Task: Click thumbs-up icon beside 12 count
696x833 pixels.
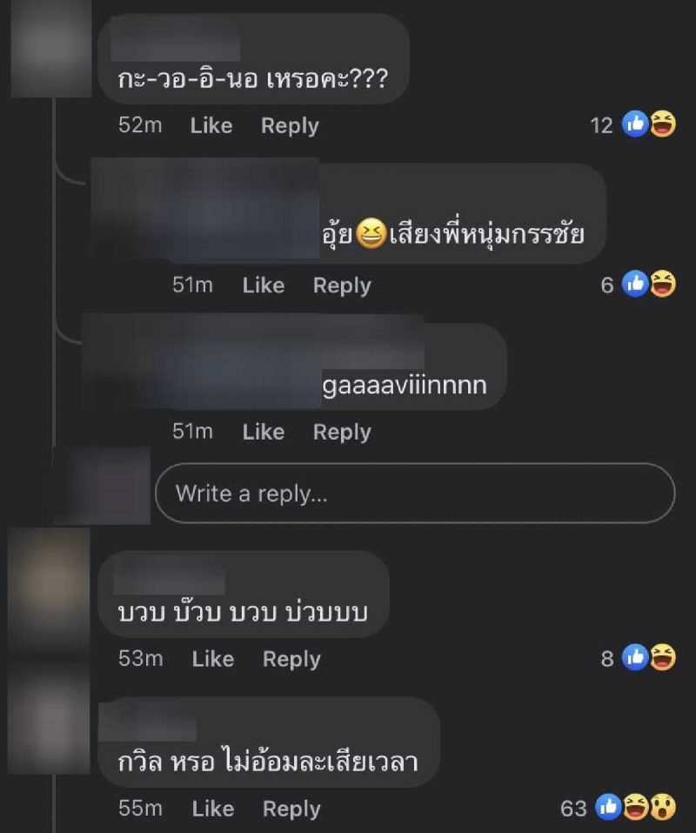Action: (x=635, y=124)
